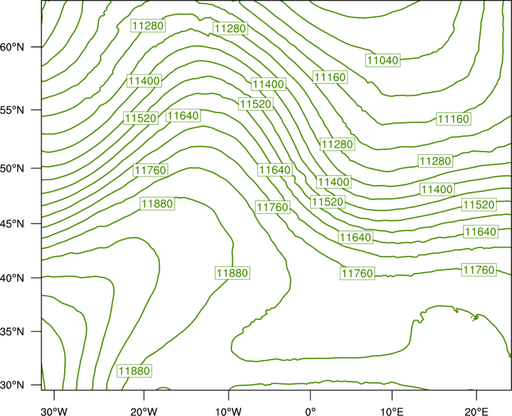Click the 30°W longitude axis label
The image size is (512, 416).
54,412
